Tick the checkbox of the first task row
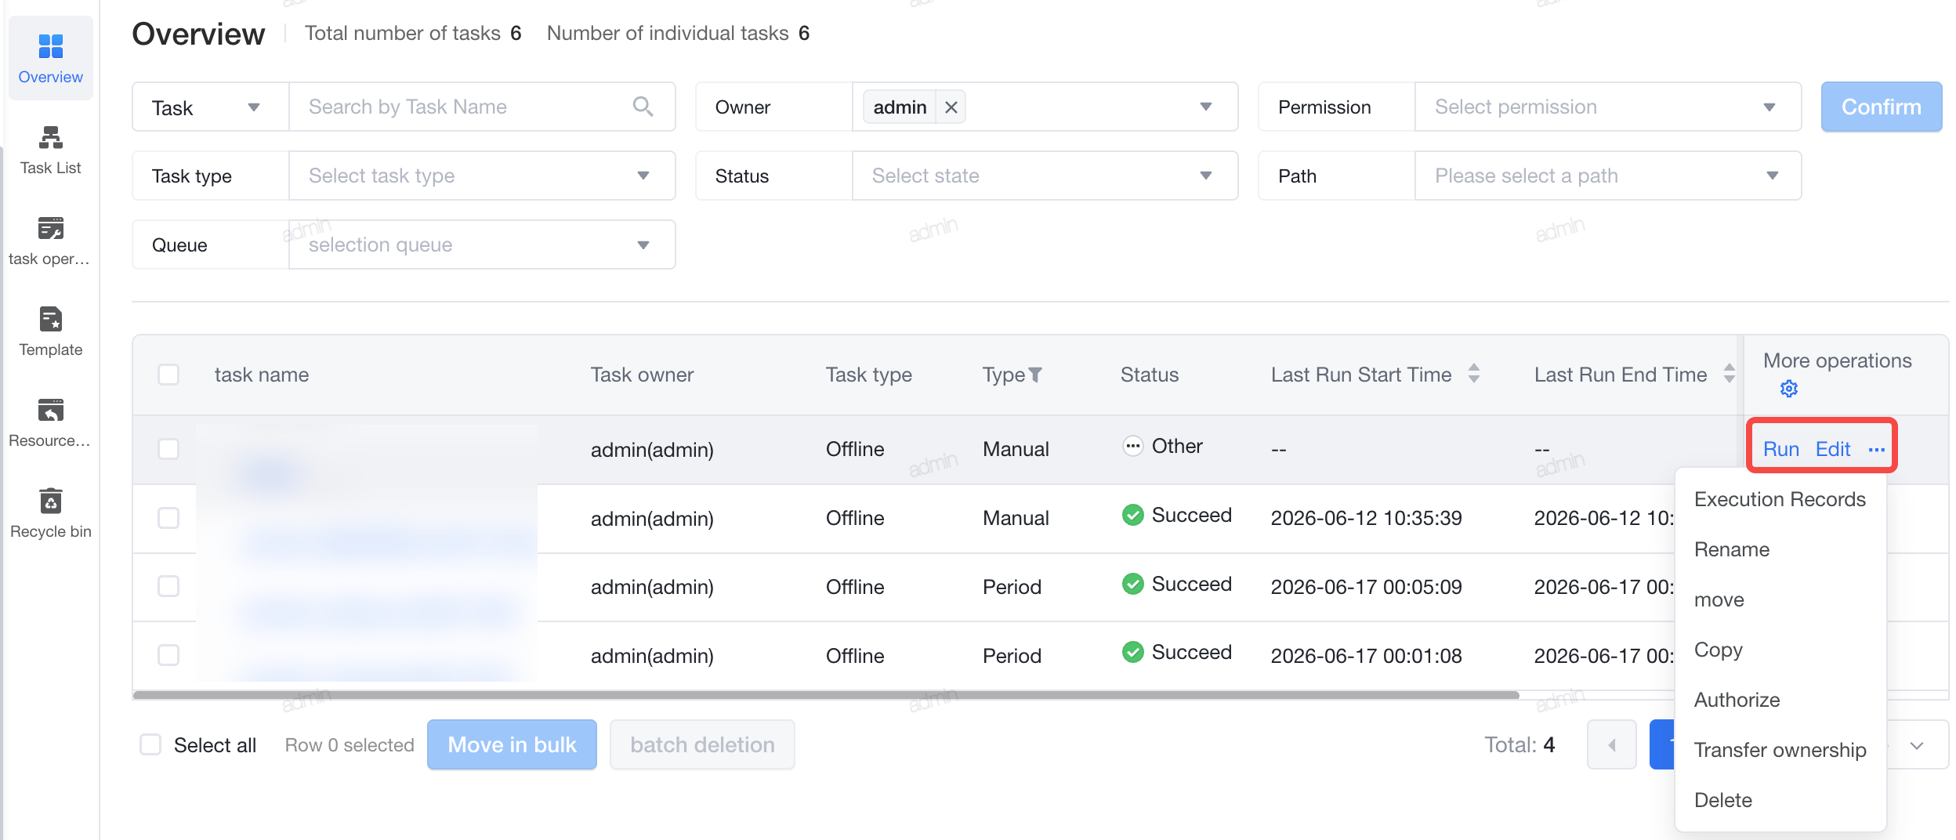The image size is (1956, 840). point(168,449)
